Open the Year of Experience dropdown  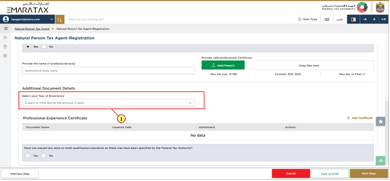pyautogui.click(x=108, y=103)
